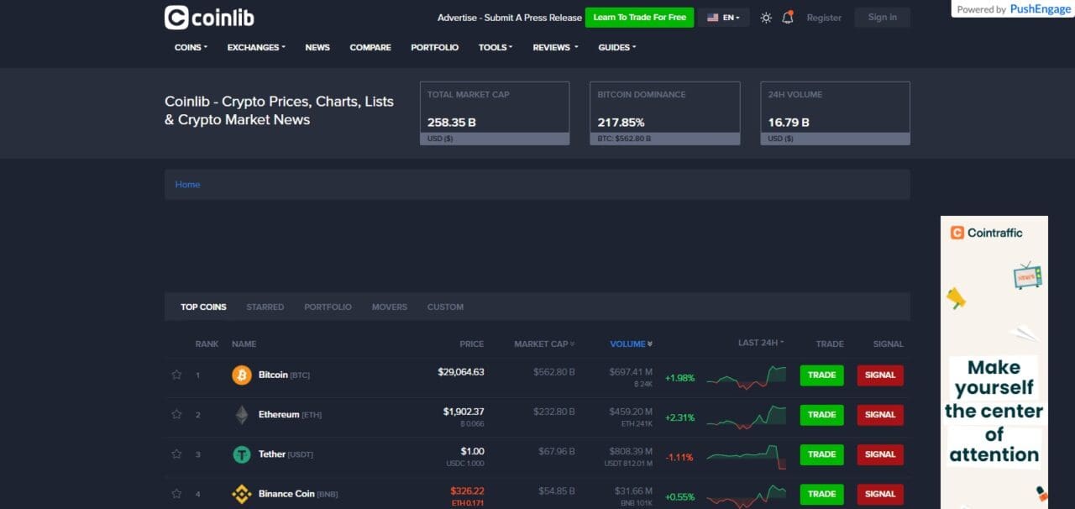Click the Bitcoin price $29,064.63
1075x509 pixels.
461,371
